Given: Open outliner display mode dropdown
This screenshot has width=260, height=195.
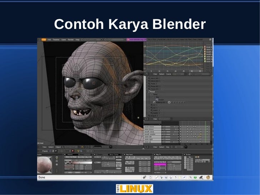Looking at the screenshot, I should [x=165, y=119].
